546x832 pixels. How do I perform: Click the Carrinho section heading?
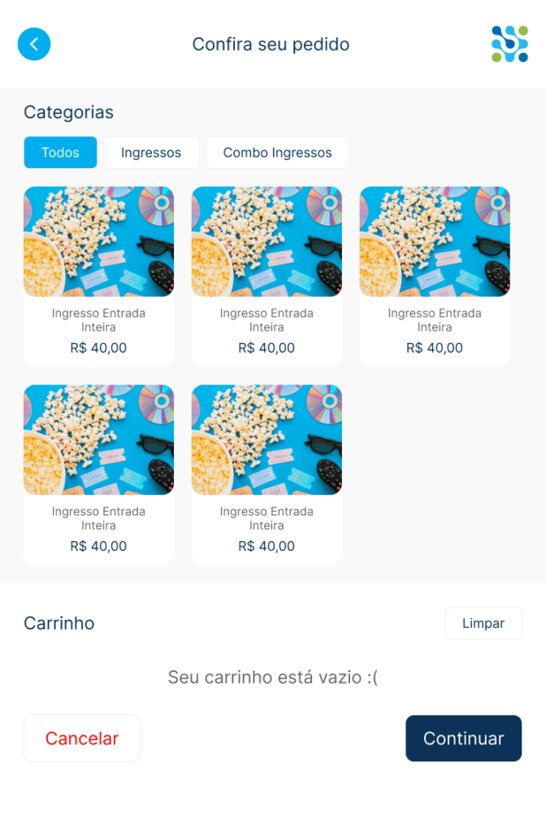(59, 623)
